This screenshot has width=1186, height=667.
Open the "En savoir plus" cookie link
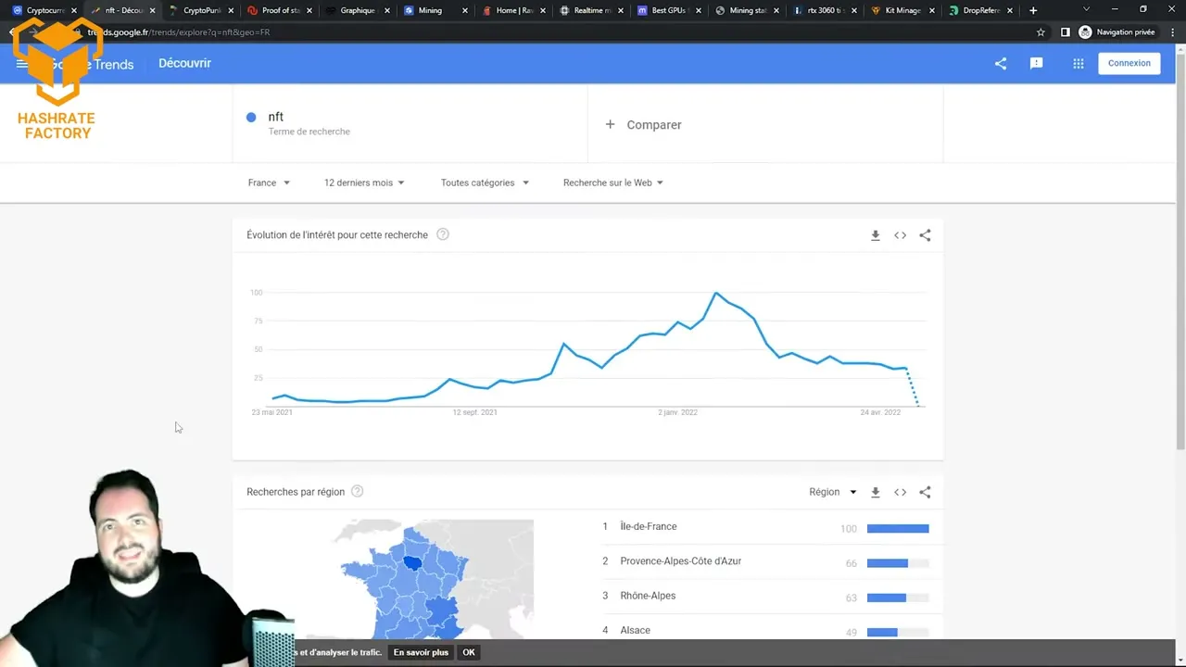coord(421,652)
